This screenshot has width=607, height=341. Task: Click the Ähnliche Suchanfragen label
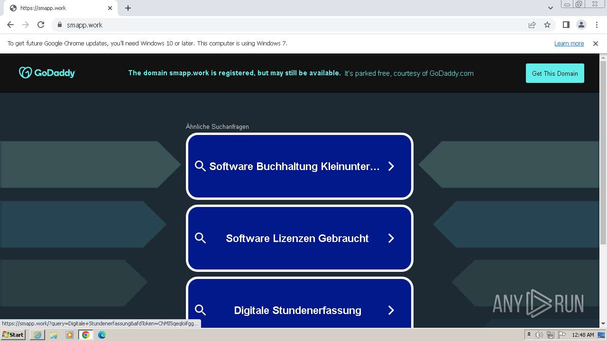217,126
